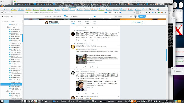This screenshot has height=103, width=184.
Task: Retweet the Patrick Colgan tweet
Action: point(84,67)
